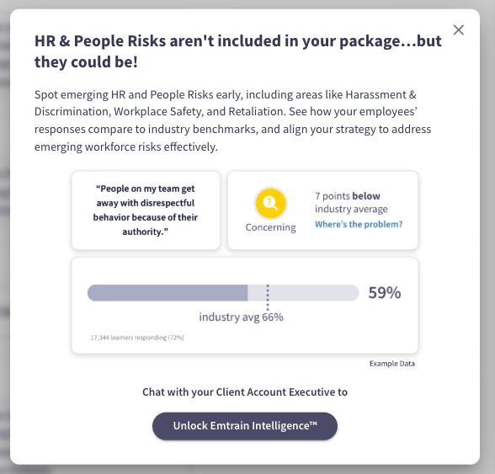Close the HR & People Risks dialog

coord(458,30)
